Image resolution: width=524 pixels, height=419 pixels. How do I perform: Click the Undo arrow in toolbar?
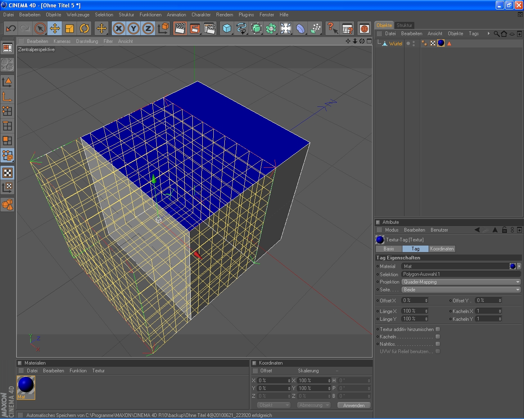point(11,28)
